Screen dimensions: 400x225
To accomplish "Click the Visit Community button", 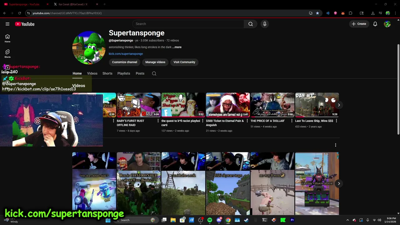I will pyautogui.click(x=184, y=62).
